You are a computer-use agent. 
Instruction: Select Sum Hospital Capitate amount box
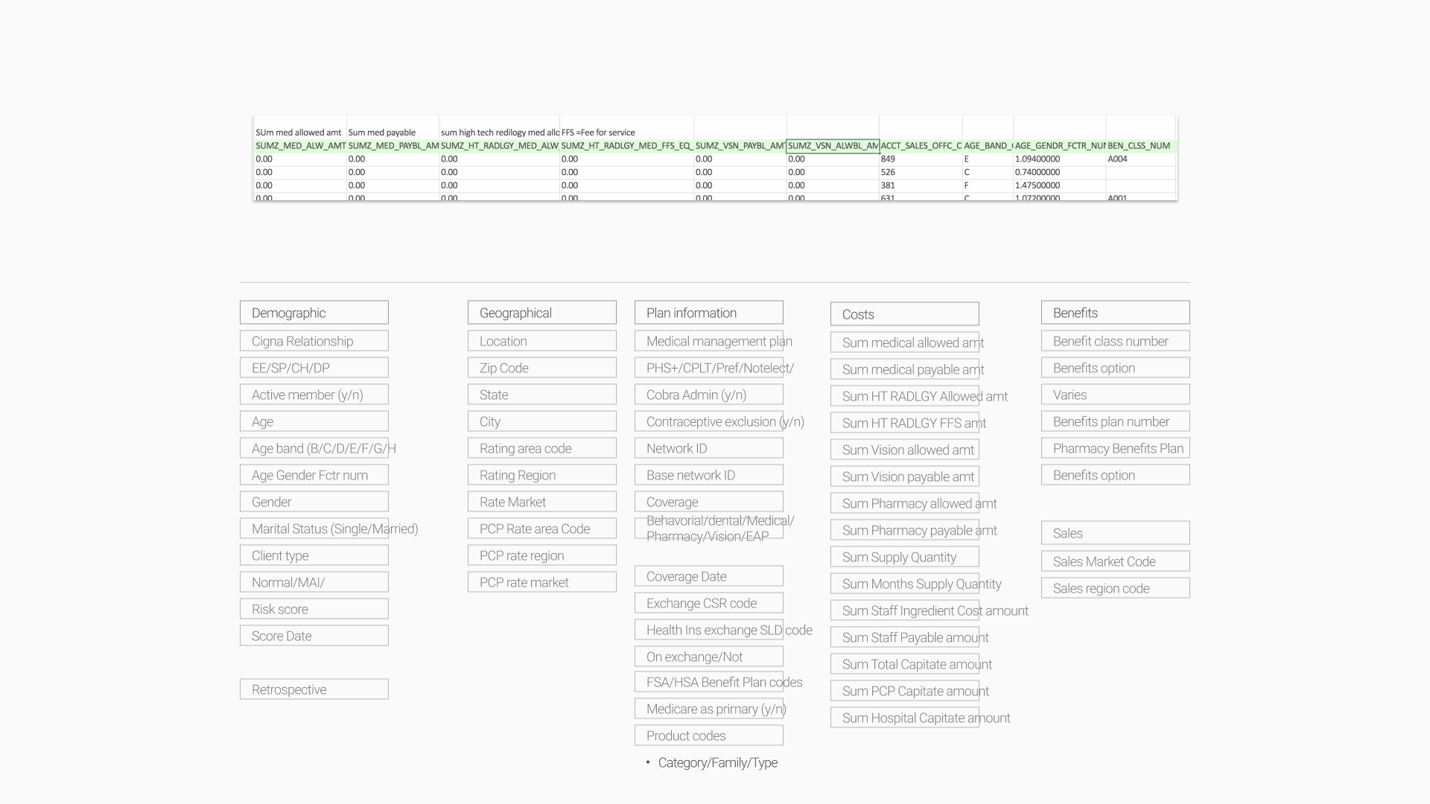[905, 718]
